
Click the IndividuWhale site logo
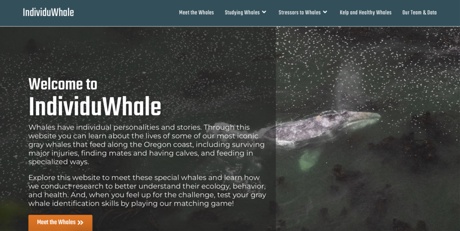pyautogui.click(x=49, y=13)
